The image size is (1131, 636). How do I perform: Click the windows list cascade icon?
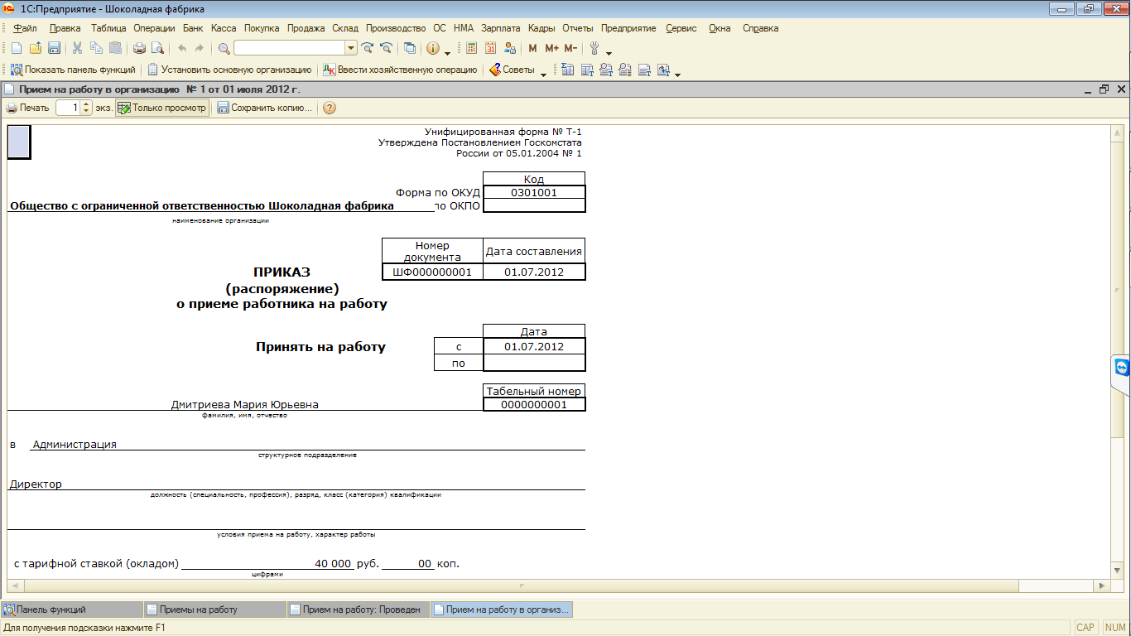410,48
